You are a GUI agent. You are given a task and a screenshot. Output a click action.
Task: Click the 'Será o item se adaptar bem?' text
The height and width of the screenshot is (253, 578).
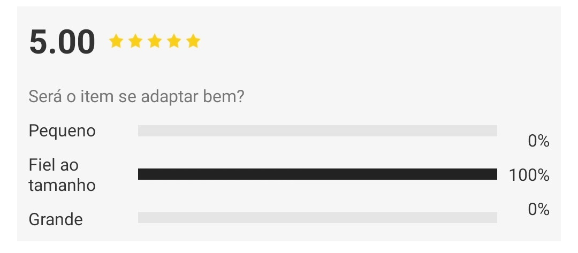136,96
